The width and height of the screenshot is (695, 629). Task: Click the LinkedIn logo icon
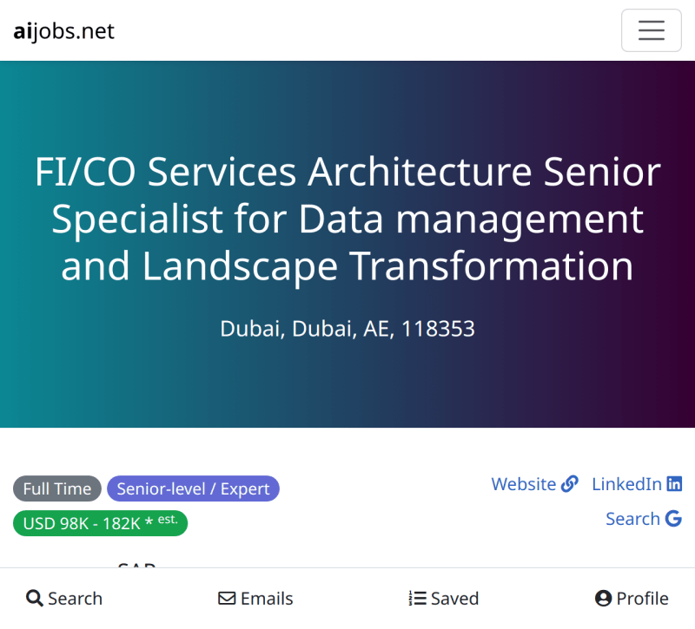point(674,484)
